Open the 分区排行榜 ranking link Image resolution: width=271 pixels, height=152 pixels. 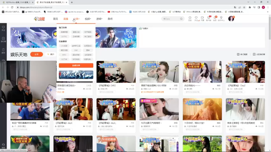click(x=259, y=54)
